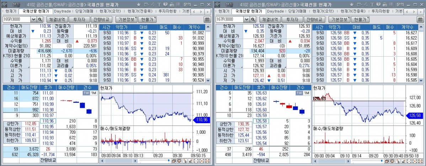The image size is (426, 166).
Task: Open 단일가매매 tab in left window
Action: [x=84, y=11]
